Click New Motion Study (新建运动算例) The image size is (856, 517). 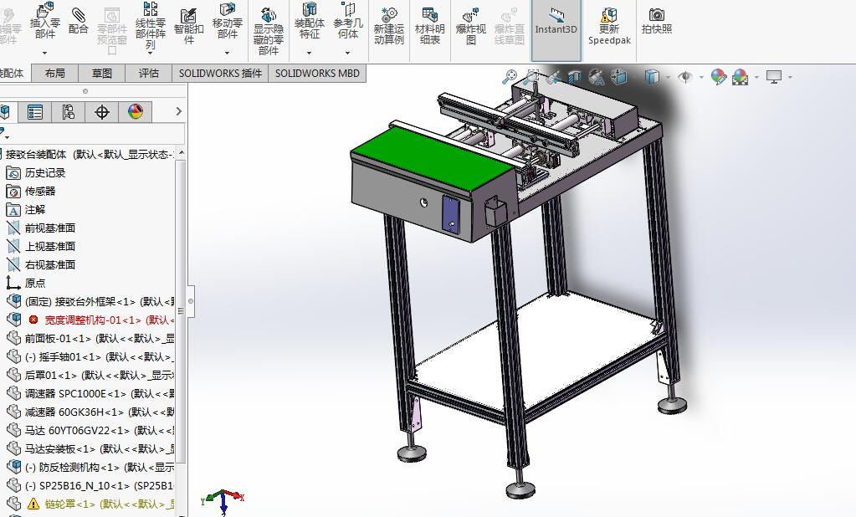(x=389, y=26)
